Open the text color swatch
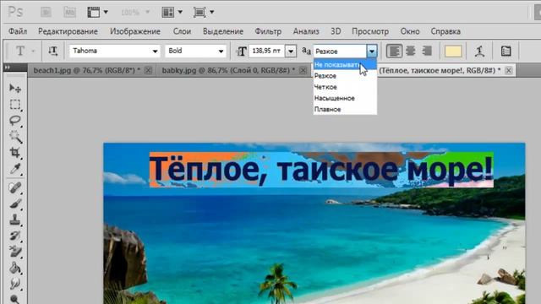The height and width of the screenshot is (304, 541). (x=453, y=51)
